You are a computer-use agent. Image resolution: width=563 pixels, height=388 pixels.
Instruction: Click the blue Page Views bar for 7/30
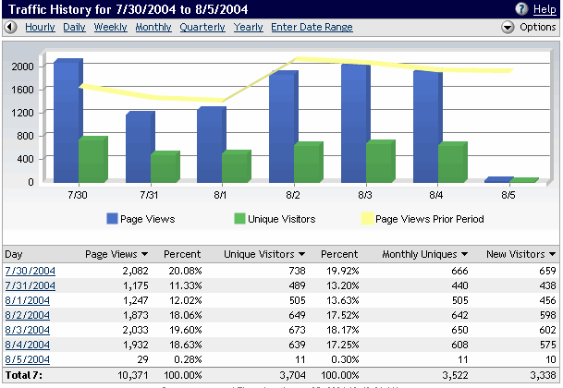(67, 122)
